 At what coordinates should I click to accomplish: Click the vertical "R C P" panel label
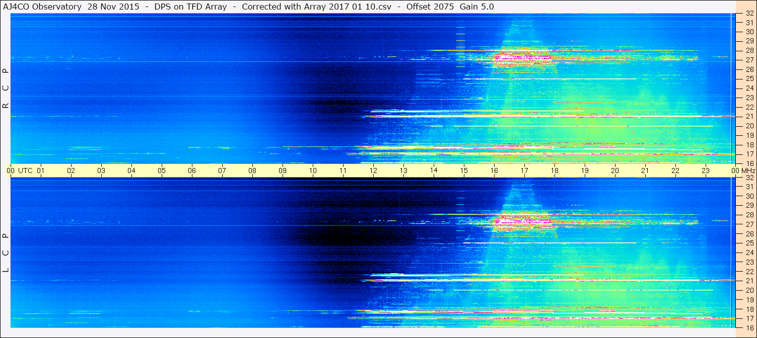[x=6, y=89]
